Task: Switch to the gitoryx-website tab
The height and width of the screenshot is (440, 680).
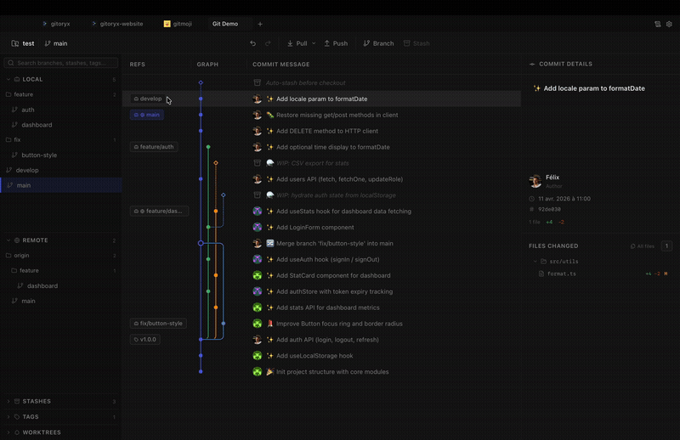Action: tap(117, 24)
